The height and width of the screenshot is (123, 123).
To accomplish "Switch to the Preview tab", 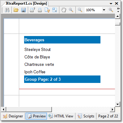I will pos(36,116).
